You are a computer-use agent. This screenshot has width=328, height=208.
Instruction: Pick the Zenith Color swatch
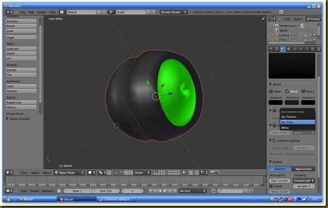tap(292, 102)
